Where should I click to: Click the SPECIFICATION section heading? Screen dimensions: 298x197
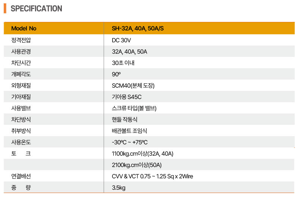tap(37, 8)
